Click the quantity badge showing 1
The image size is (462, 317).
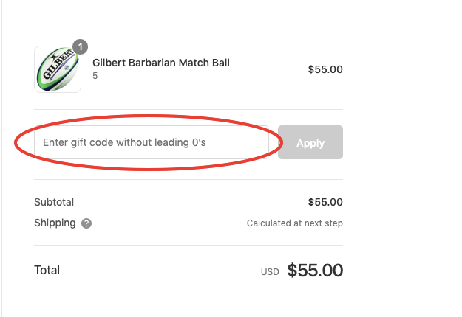pos(80,46)
